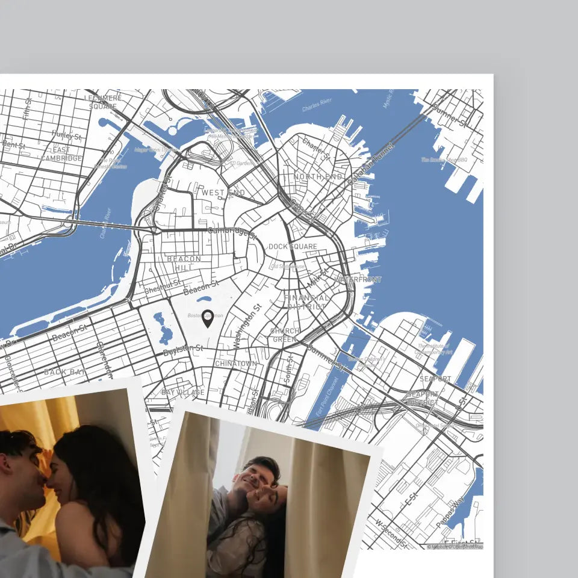
Task: Click the Cambridge St street label
Action: click(232, 231)
